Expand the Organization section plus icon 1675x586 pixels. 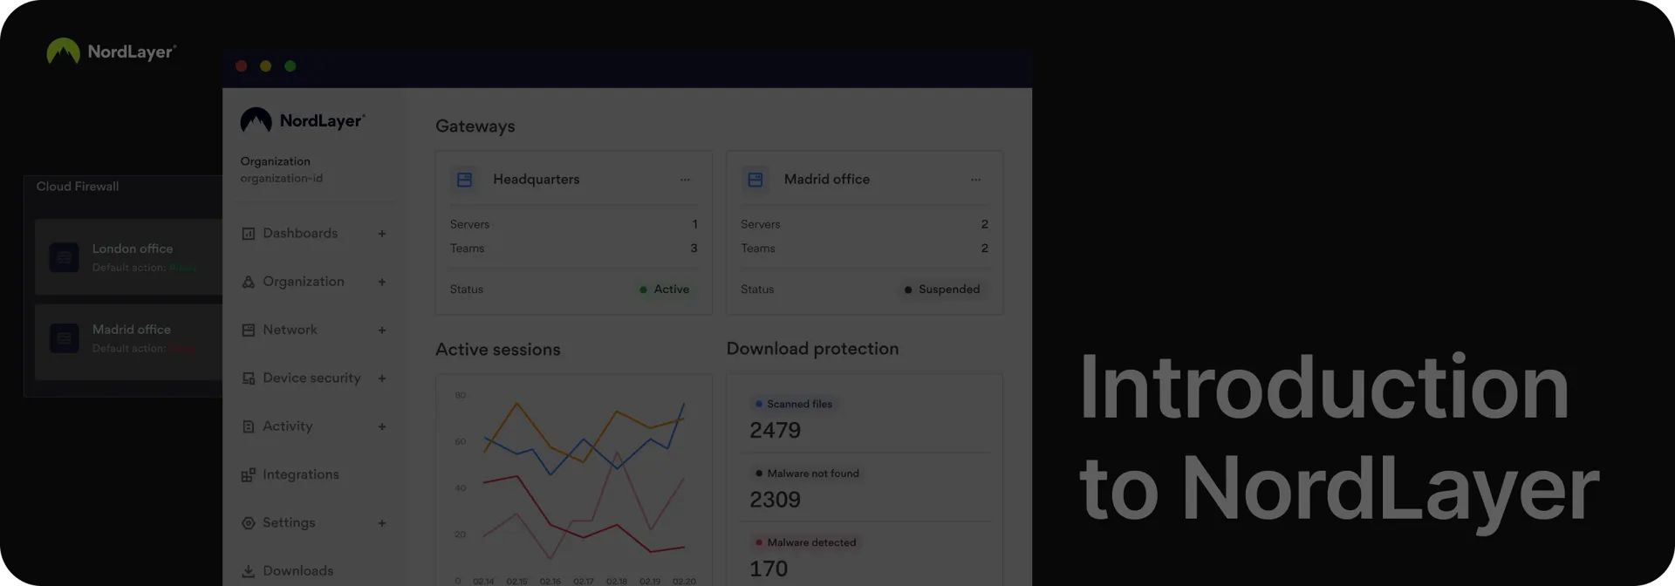point(381,282)
